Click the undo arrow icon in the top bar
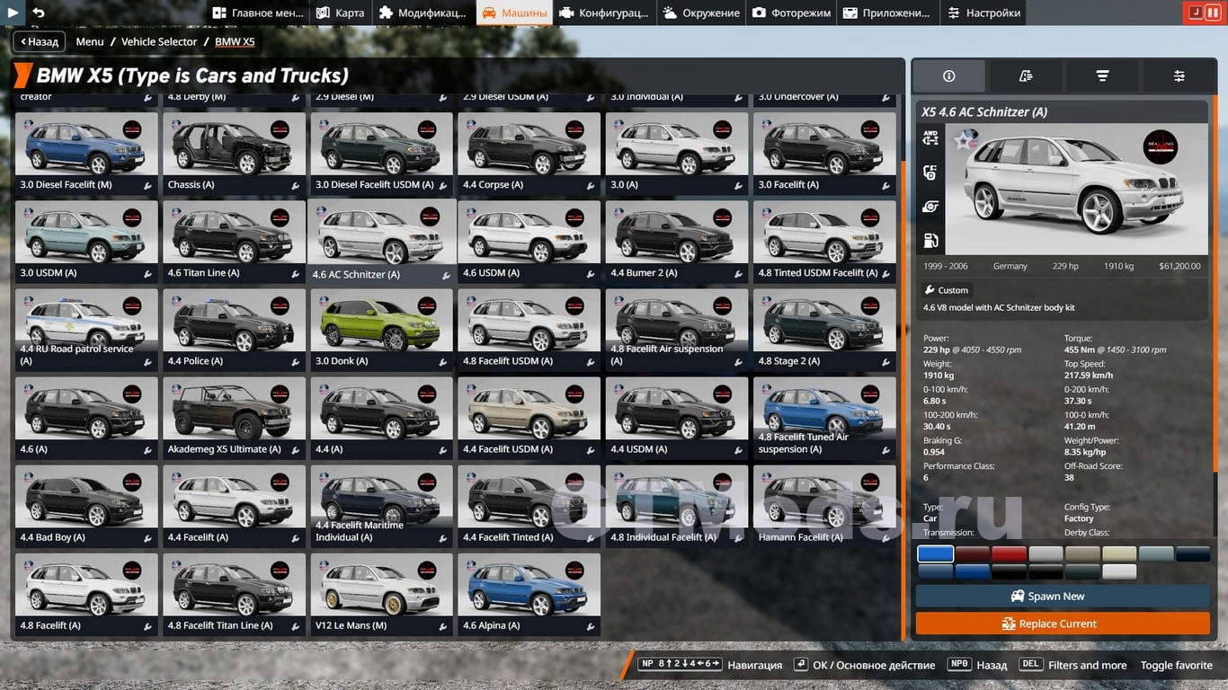1228x690 pixels. (x=38, y=13)
